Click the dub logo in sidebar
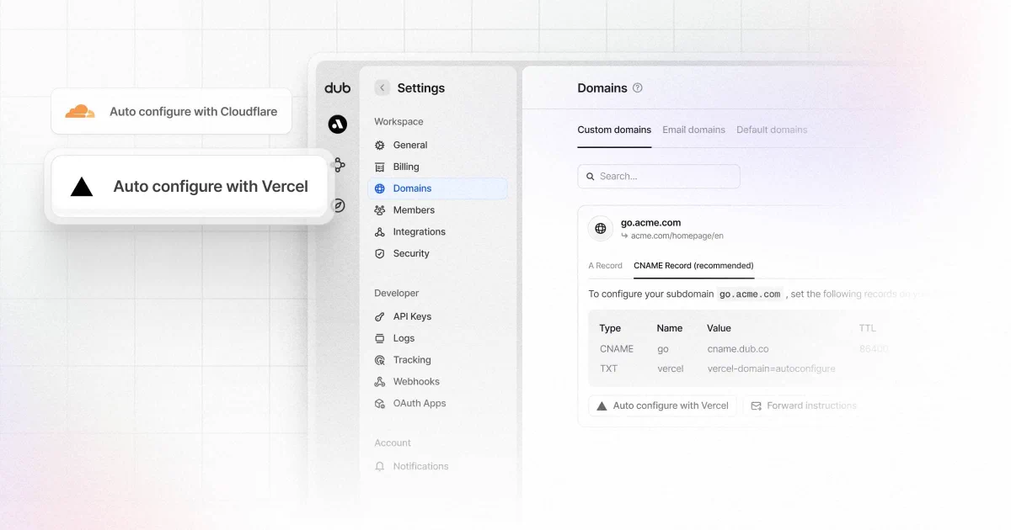Screen dimensions: 1011x530 coord(338,88)
